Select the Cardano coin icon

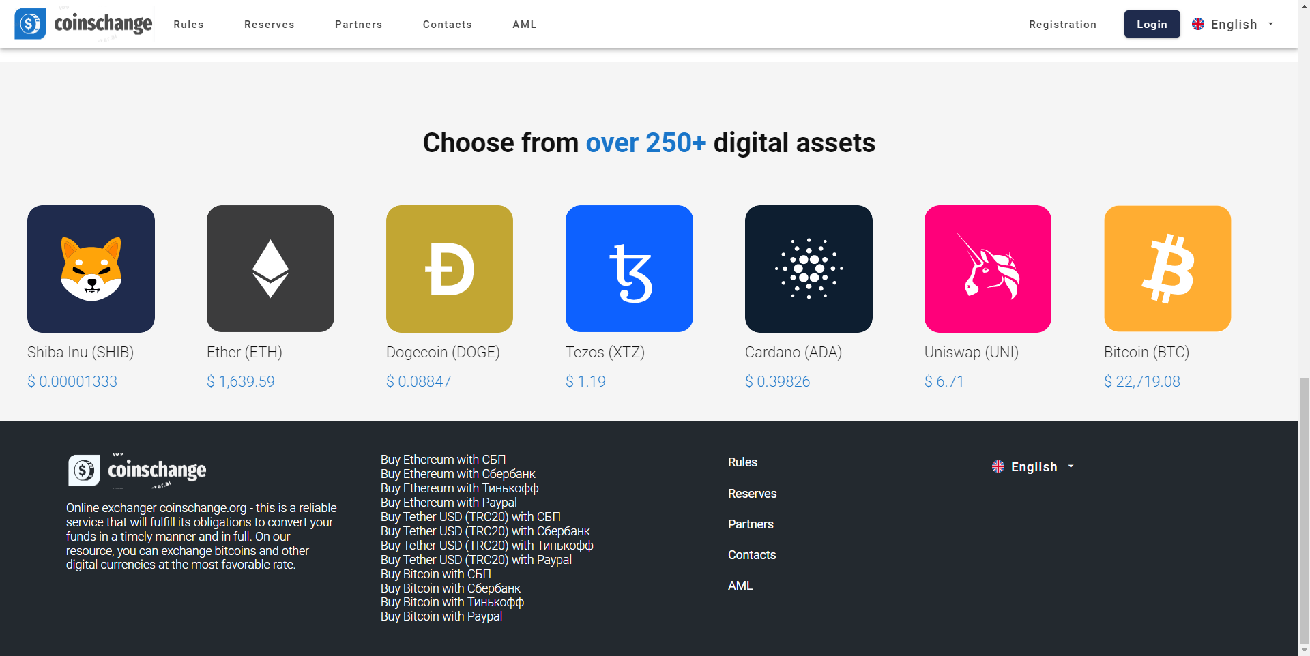[809, 269]
